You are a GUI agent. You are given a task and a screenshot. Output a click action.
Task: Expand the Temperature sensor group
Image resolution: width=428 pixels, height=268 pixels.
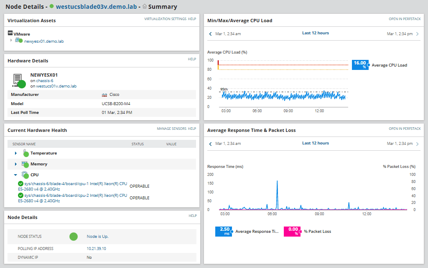pos(15,153)
